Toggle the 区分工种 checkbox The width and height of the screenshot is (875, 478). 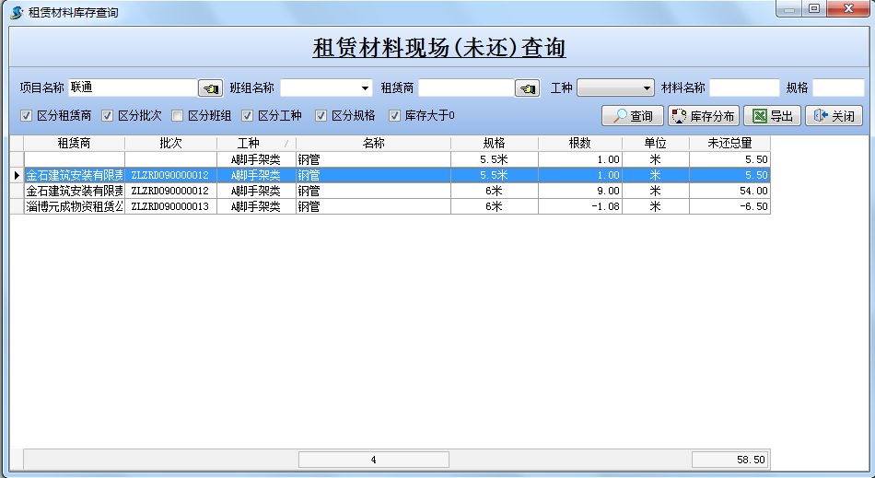248,116
